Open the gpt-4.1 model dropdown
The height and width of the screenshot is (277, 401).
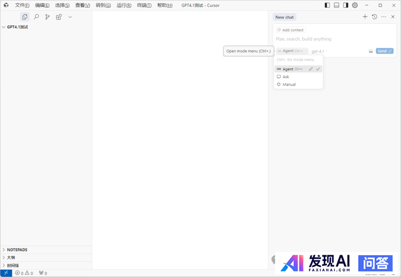(x=319, y=51)
